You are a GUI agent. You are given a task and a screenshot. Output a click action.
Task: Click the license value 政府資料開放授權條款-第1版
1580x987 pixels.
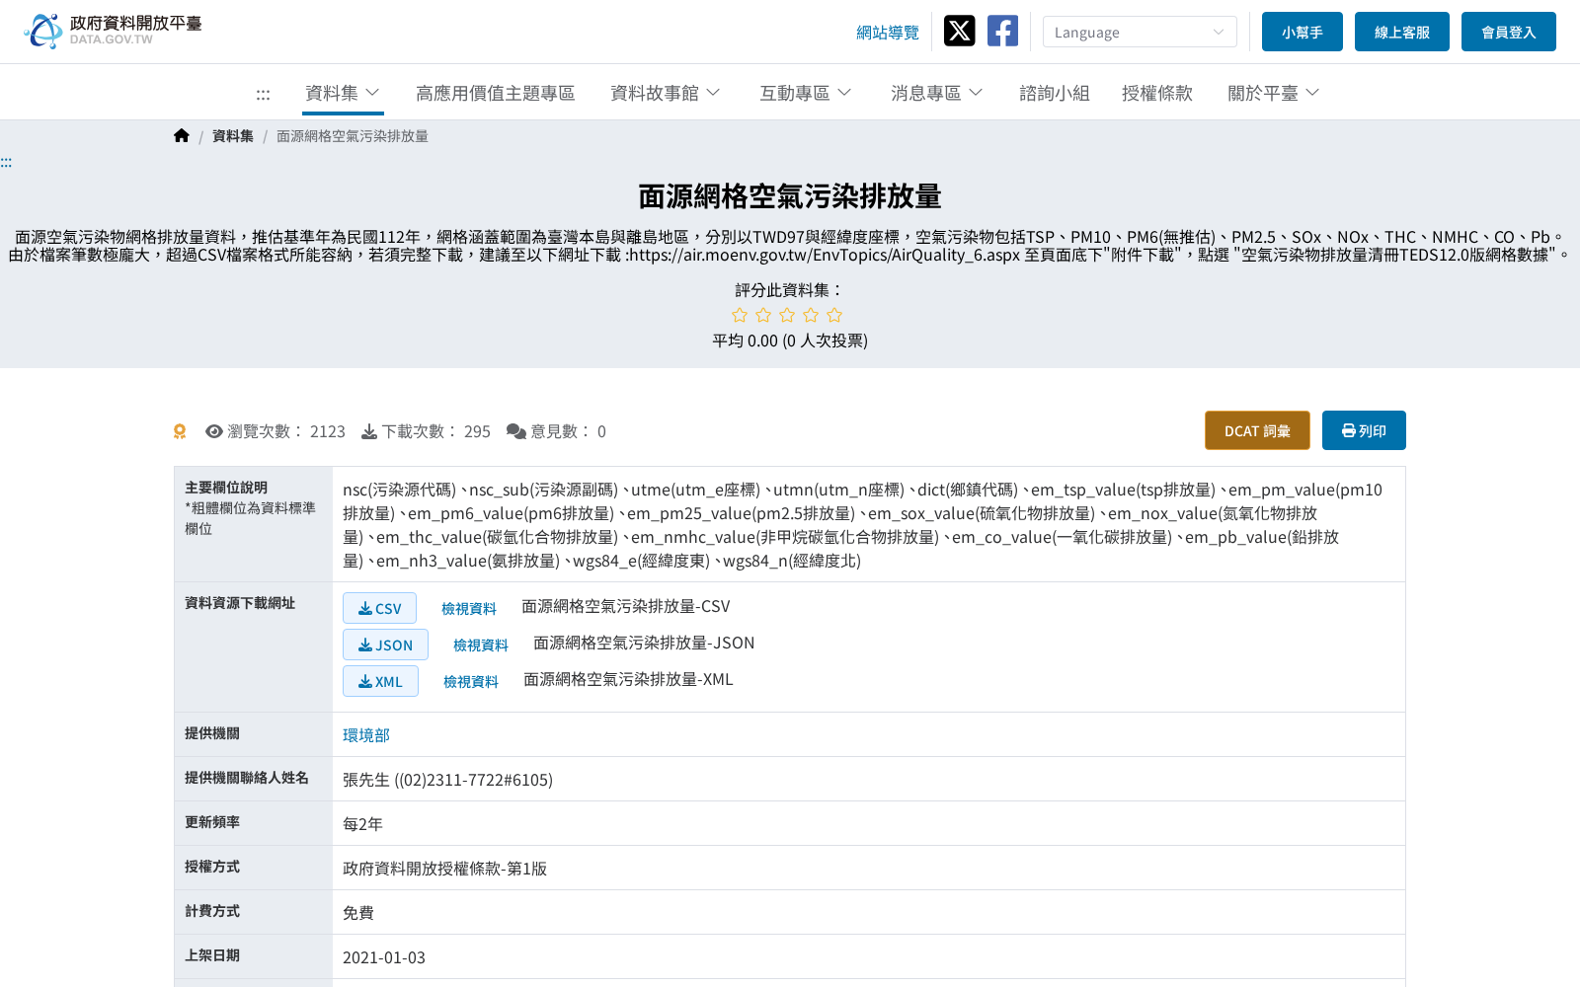point(444,869)
